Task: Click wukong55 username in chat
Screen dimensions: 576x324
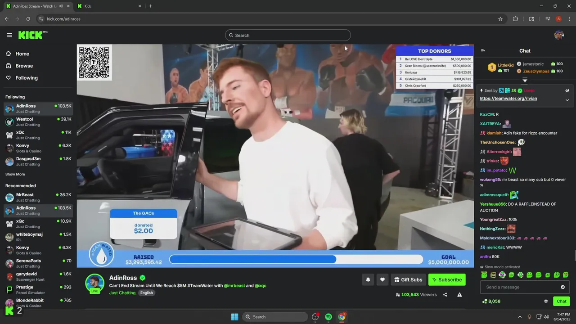Action: [x=490, y=180]
